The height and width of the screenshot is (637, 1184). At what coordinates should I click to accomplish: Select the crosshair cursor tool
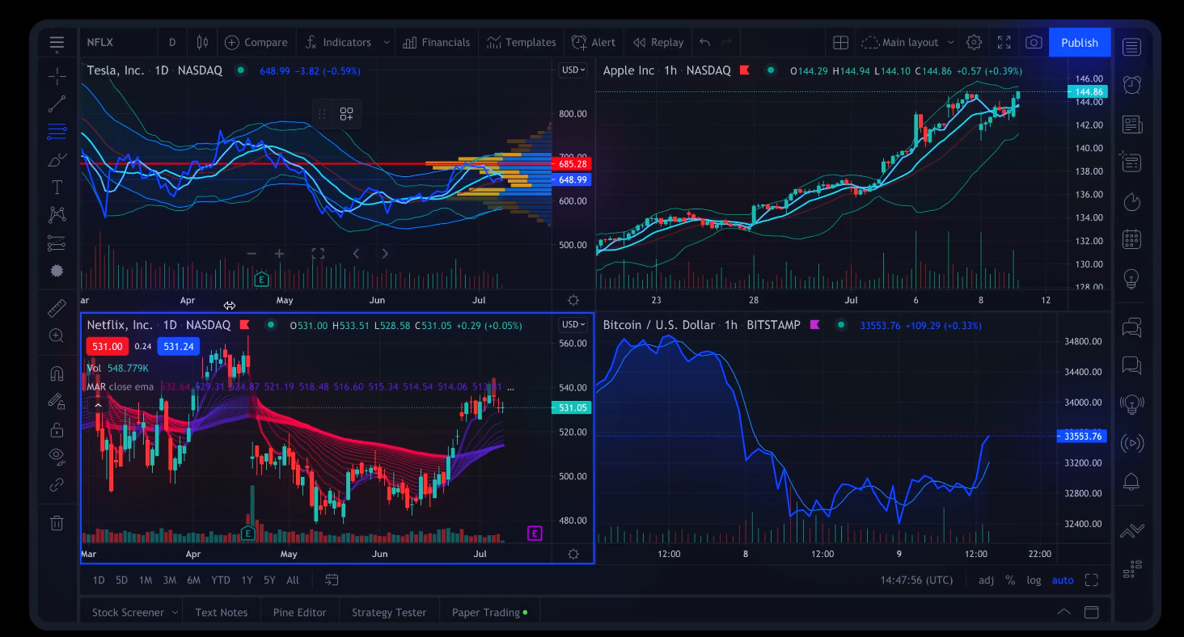[57, 76]
